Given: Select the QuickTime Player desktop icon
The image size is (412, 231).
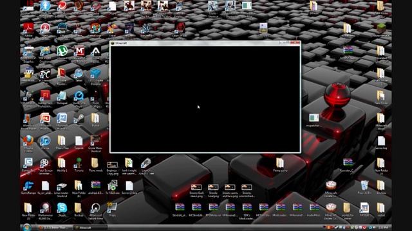Looking at the screenshot, I should 79,96.
